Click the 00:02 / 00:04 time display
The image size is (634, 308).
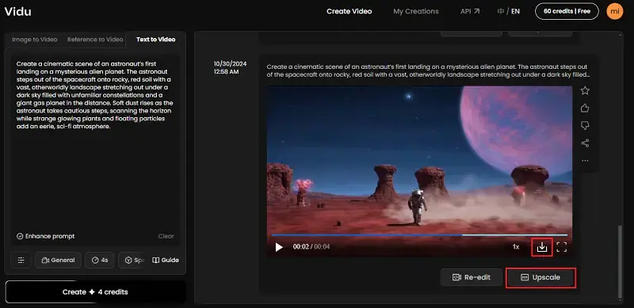[311, 246]
